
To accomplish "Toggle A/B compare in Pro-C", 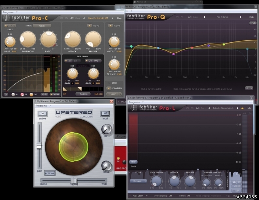I will point(72,18).
